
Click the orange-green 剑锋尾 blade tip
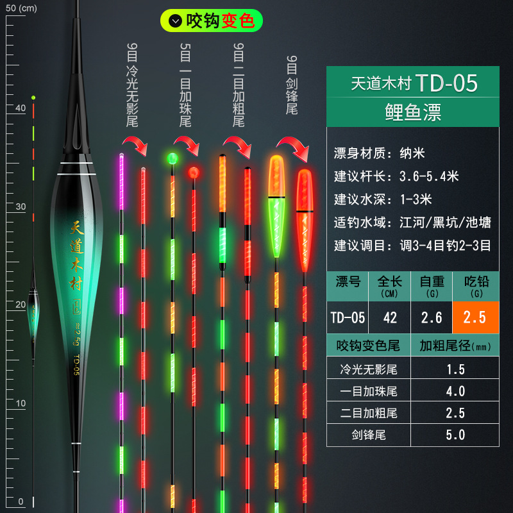(276, 206)
